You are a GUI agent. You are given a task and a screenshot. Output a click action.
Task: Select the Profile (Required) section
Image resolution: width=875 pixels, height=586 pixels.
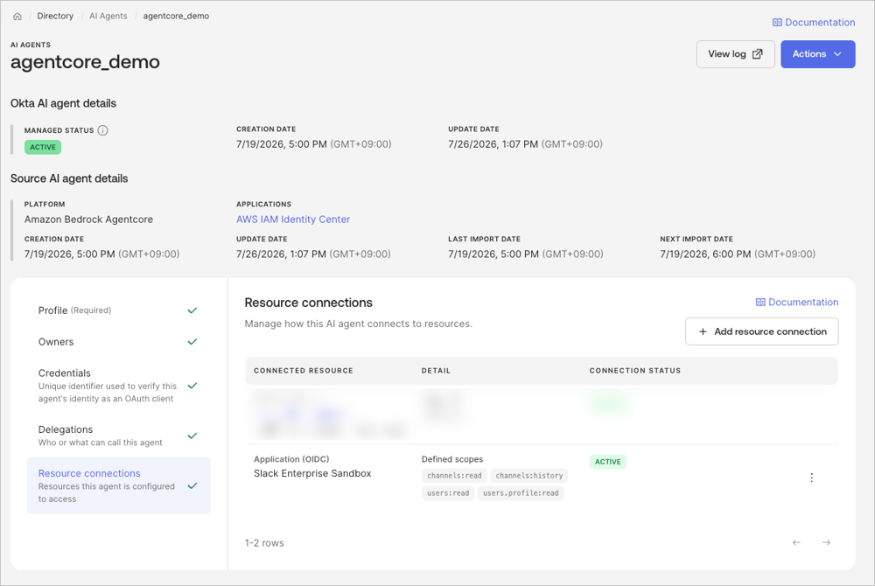click(x=118, y=310)
